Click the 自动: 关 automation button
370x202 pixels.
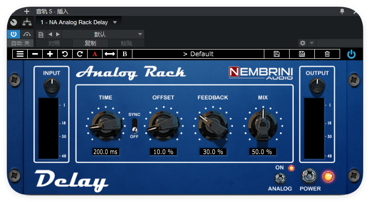point(20,43)
